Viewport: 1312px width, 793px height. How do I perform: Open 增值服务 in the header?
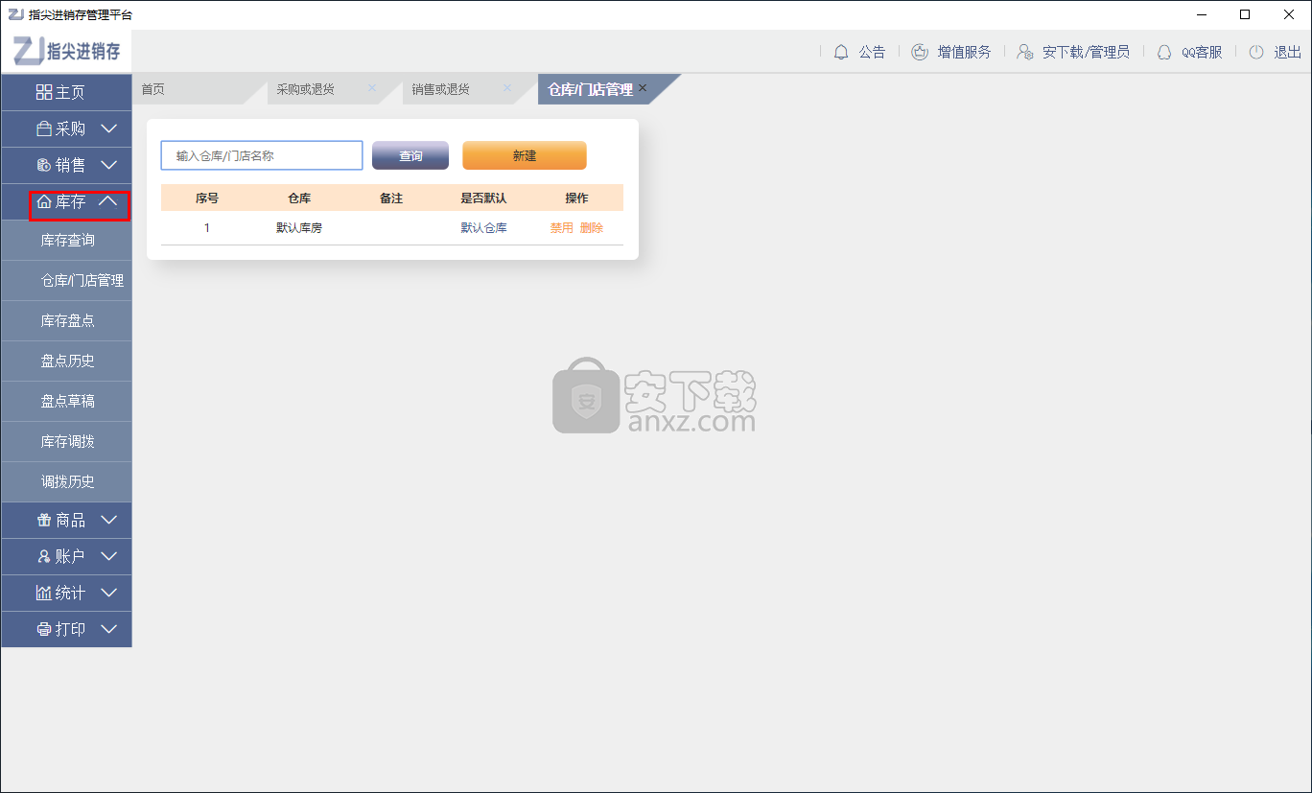pos(965,52)
